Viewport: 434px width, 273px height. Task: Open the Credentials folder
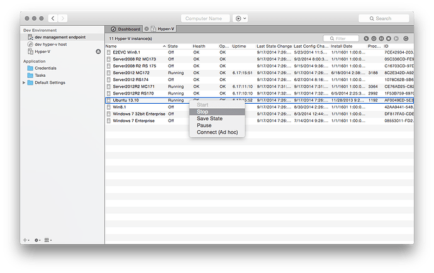point(45,67)
